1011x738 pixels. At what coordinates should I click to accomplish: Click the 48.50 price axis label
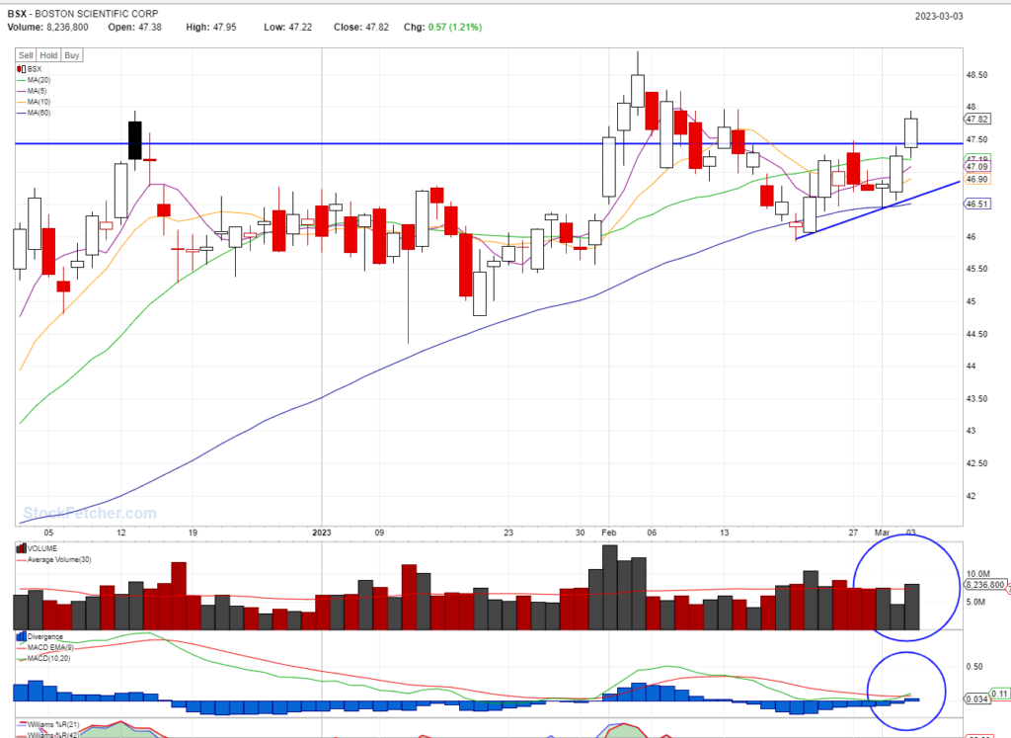point(976,75)
